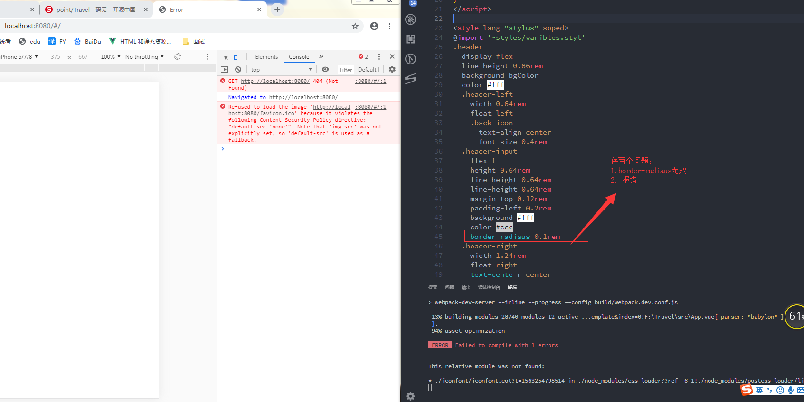The height and width of the screenshot is (402, 804).
Task: Click the #ccc swatch on code line 44
Action: click(504, 227)
